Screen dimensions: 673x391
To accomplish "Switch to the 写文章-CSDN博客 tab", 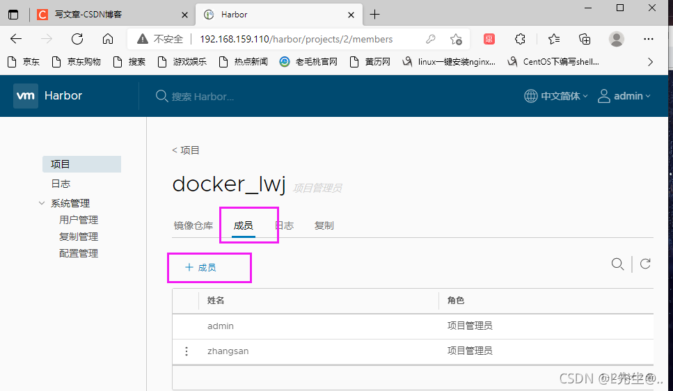I will (88, 15).
